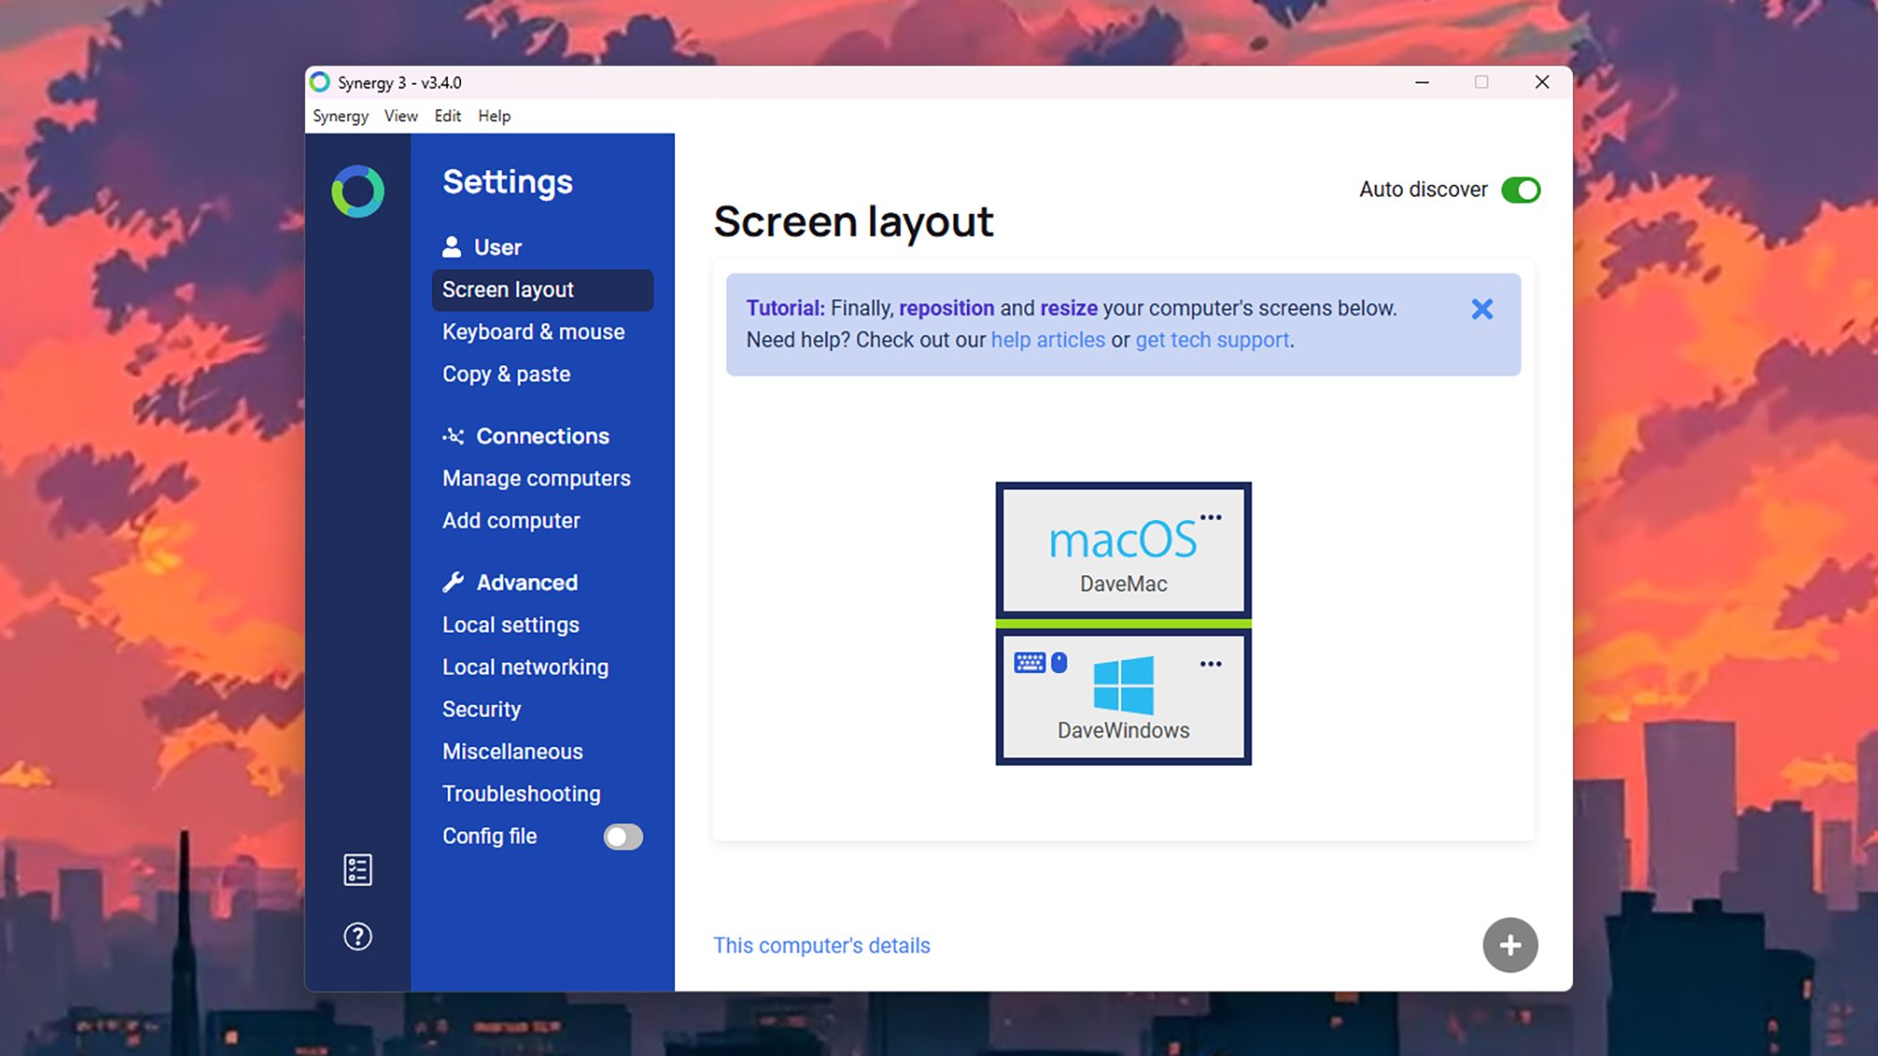Image resolution: width=1878 pixels, height=1056 pixels.
Task: Click the mouse icon on DaveWindows screen
Action: (x=1059, y=663)
